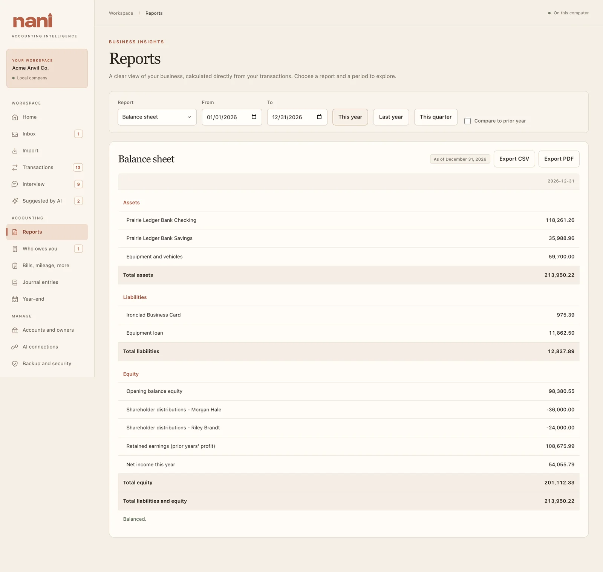Click the Suggested by AI sparkle icon

click(x=15, y=201)
